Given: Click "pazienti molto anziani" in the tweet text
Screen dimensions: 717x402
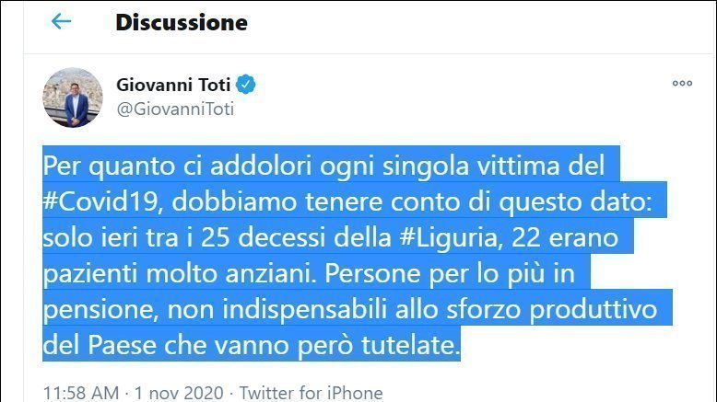Looking at the screenshot, I should [180, 273].
